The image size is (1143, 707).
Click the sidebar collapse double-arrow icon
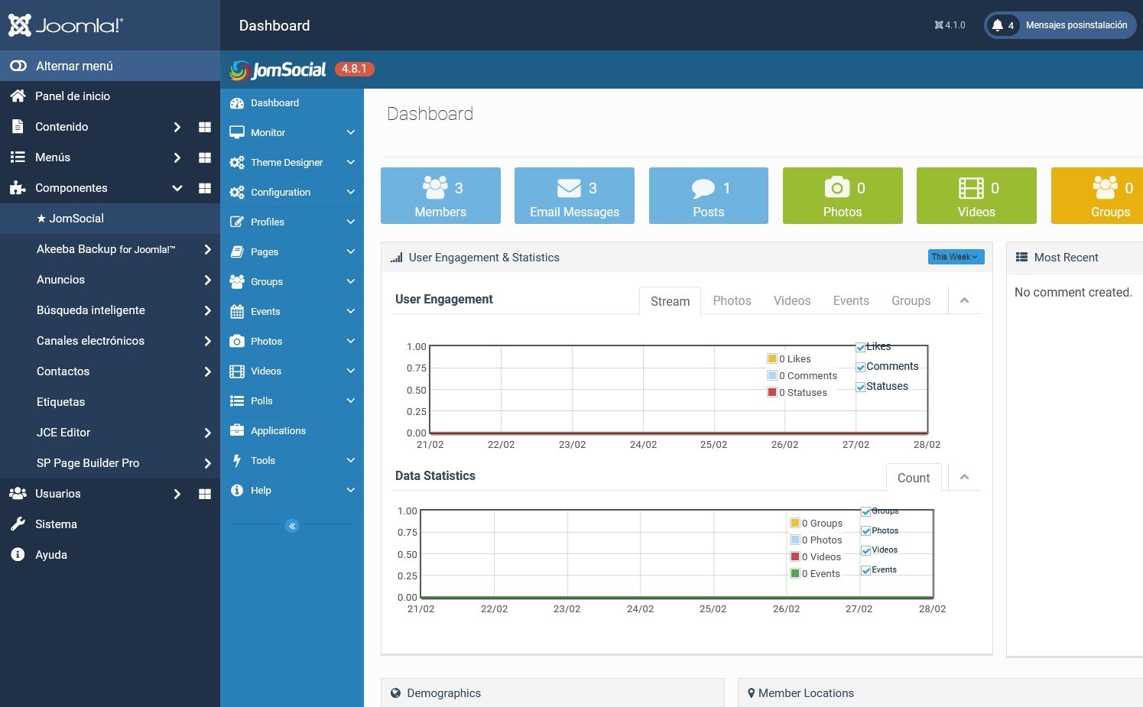[x=292, y=526]
